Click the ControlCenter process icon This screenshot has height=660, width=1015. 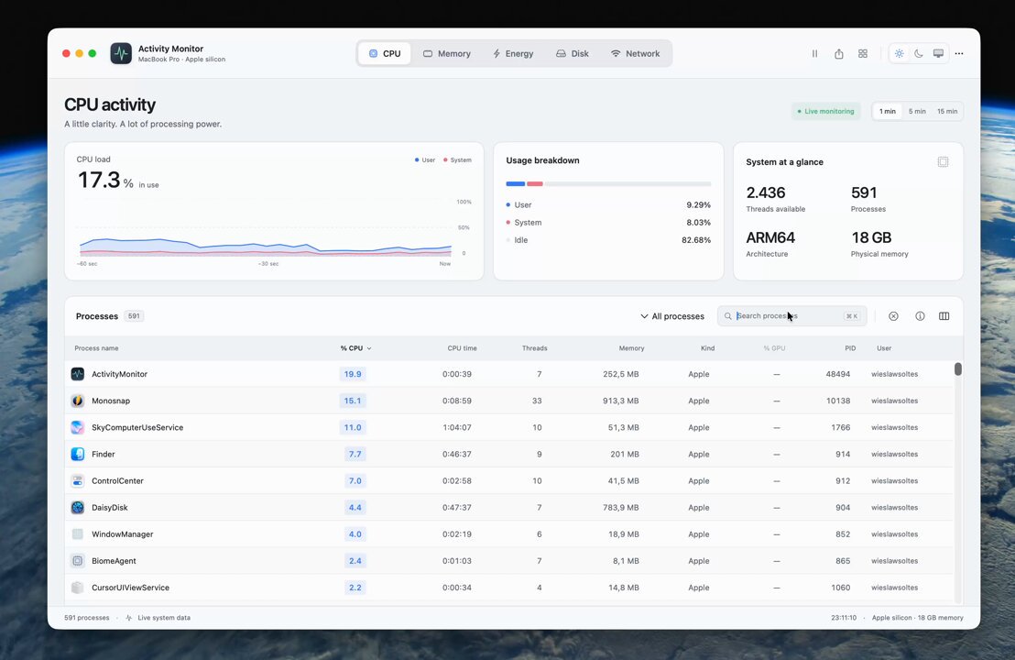pyautogui.click(x=78, y=480)
